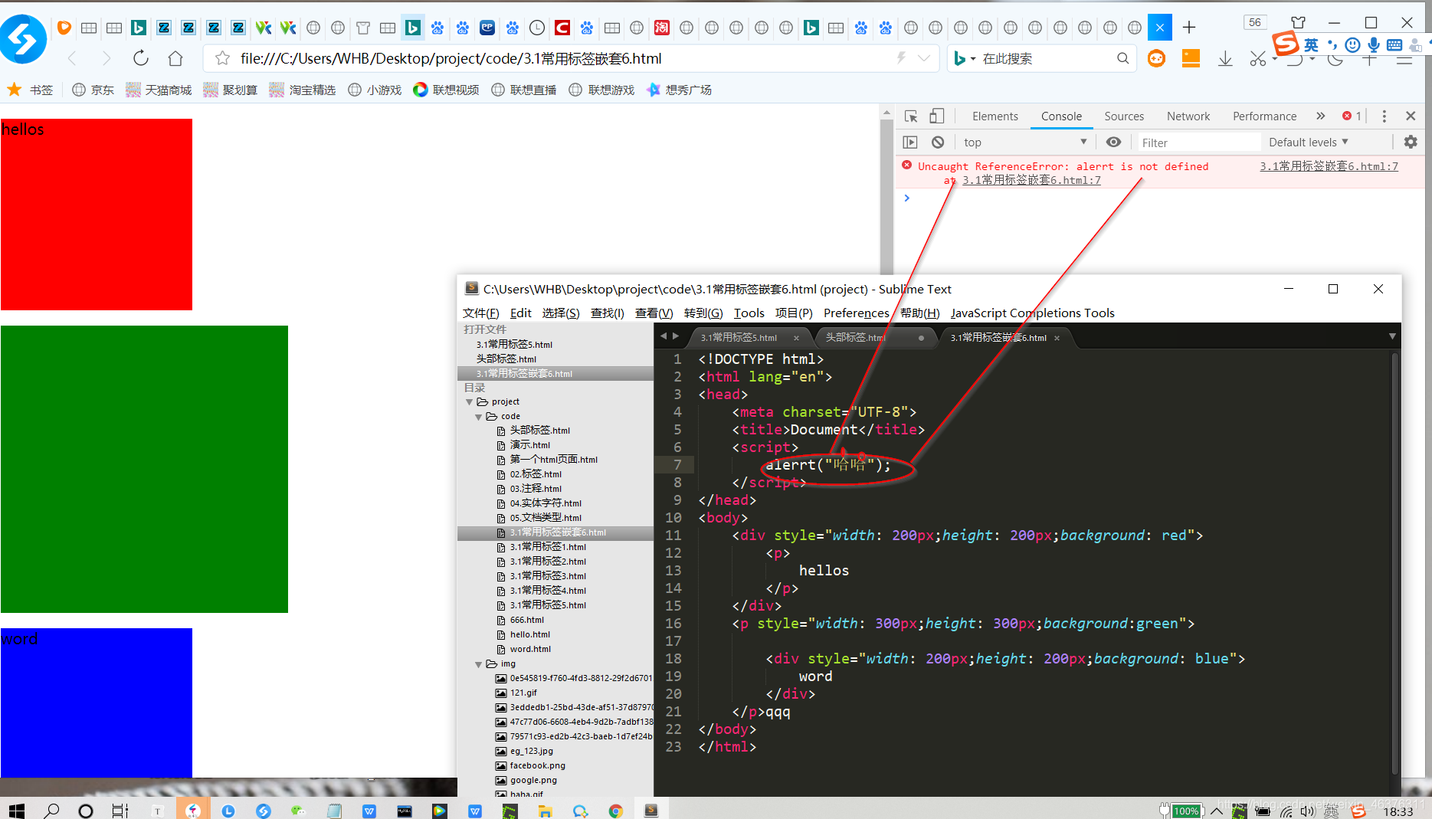Show more DevTools tabs chevron
1432x819 pixels.
(x=1320, y=116)
